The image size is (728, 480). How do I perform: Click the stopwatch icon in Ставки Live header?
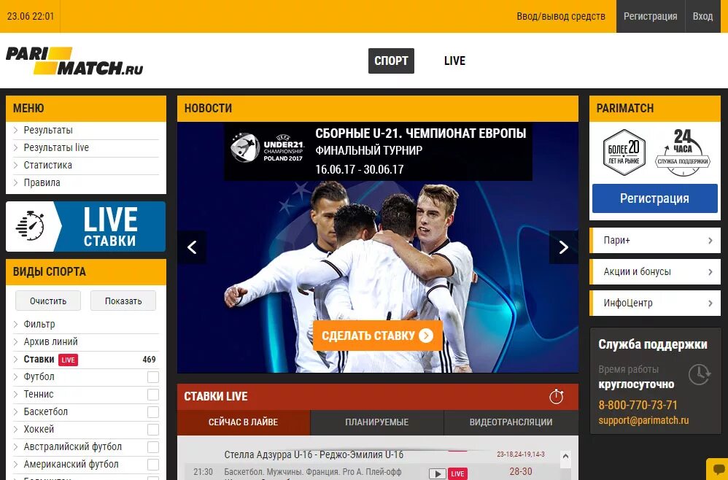click(557, 396)
